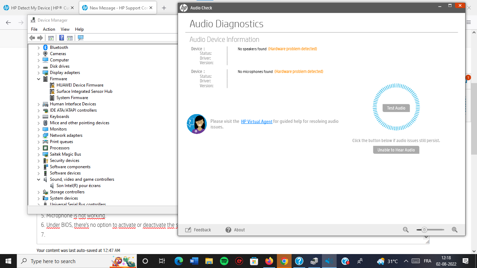477x268 pixels.
Task: Click the Show/Hide Console Tree toolbar icon
Action: click(x=51, y=38)
